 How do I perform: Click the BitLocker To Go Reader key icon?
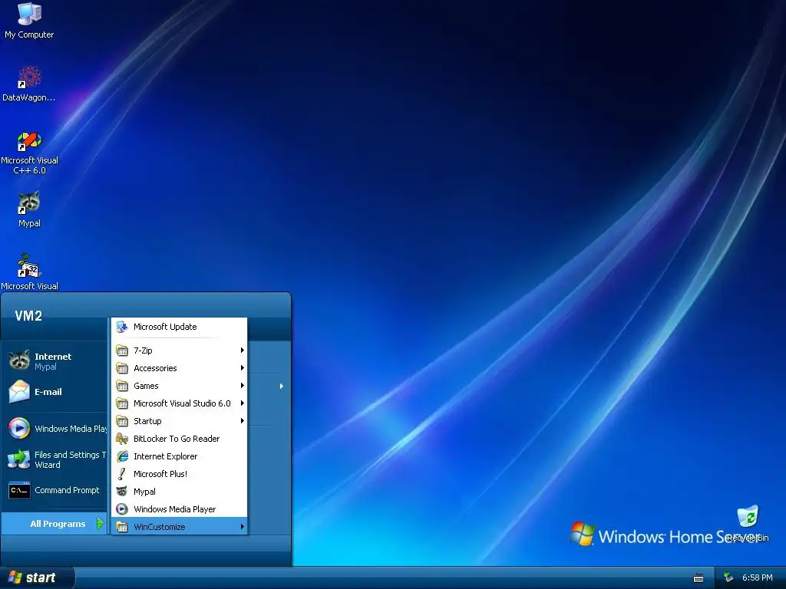122,439
